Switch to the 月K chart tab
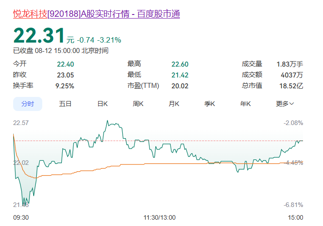 click(174, 104)
